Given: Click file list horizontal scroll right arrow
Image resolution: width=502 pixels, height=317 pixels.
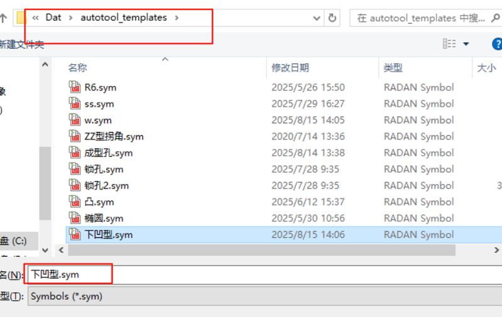Looking at the screenshot, I should (x=496, y=250).
